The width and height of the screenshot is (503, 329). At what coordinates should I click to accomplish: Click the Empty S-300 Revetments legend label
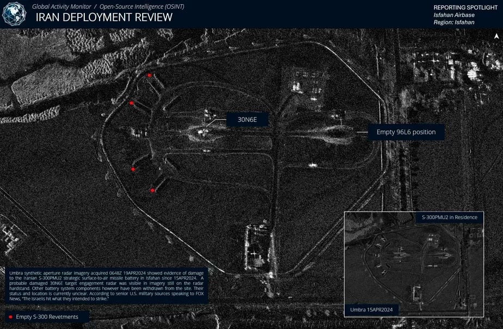[x=47, y=316]
